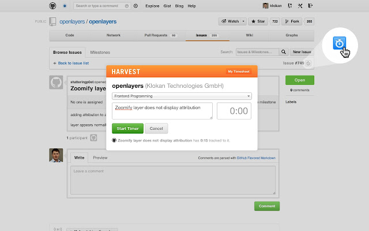Switch to the Graphs tab

292,35
